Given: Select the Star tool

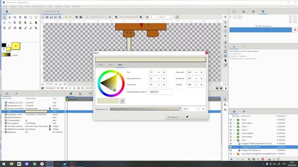Looking at the screenshot, I should 4,23.
